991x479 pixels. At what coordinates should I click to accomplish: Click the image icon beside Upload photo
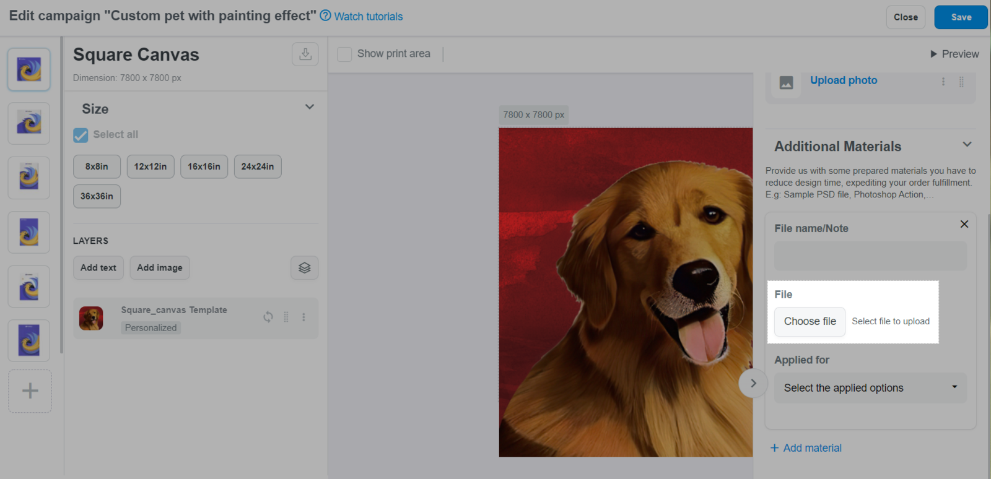[787, 82]
